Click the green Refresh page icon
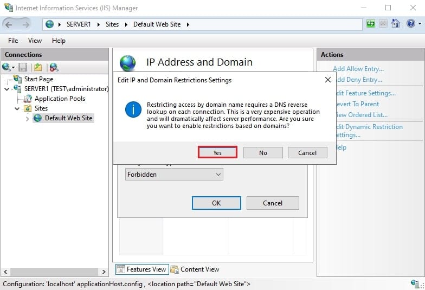The image size is (425, 290). (371, 24)
